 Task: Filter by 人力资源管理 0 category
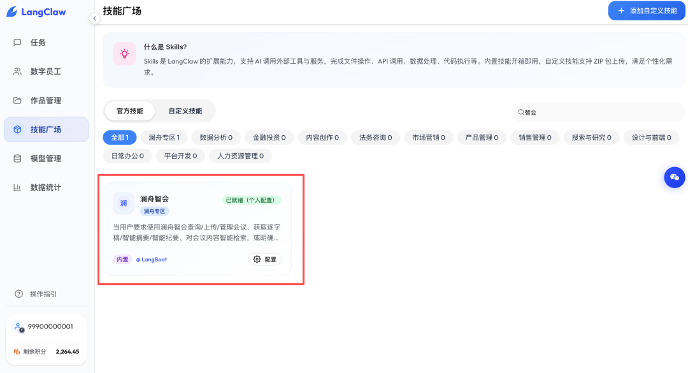pos(240,156)
